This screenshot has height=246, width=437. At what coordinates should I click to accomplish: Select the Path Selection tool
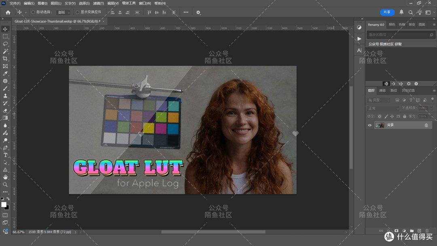click(x=5, y=162)
